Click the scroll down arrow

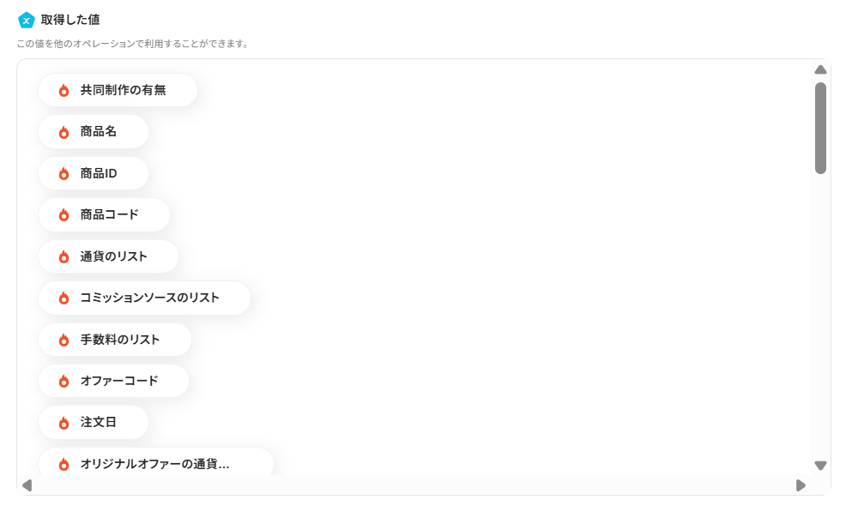pos(820,465)
